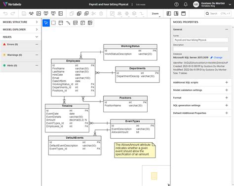Expand Model validation settings section

click(x=227, y=90)
